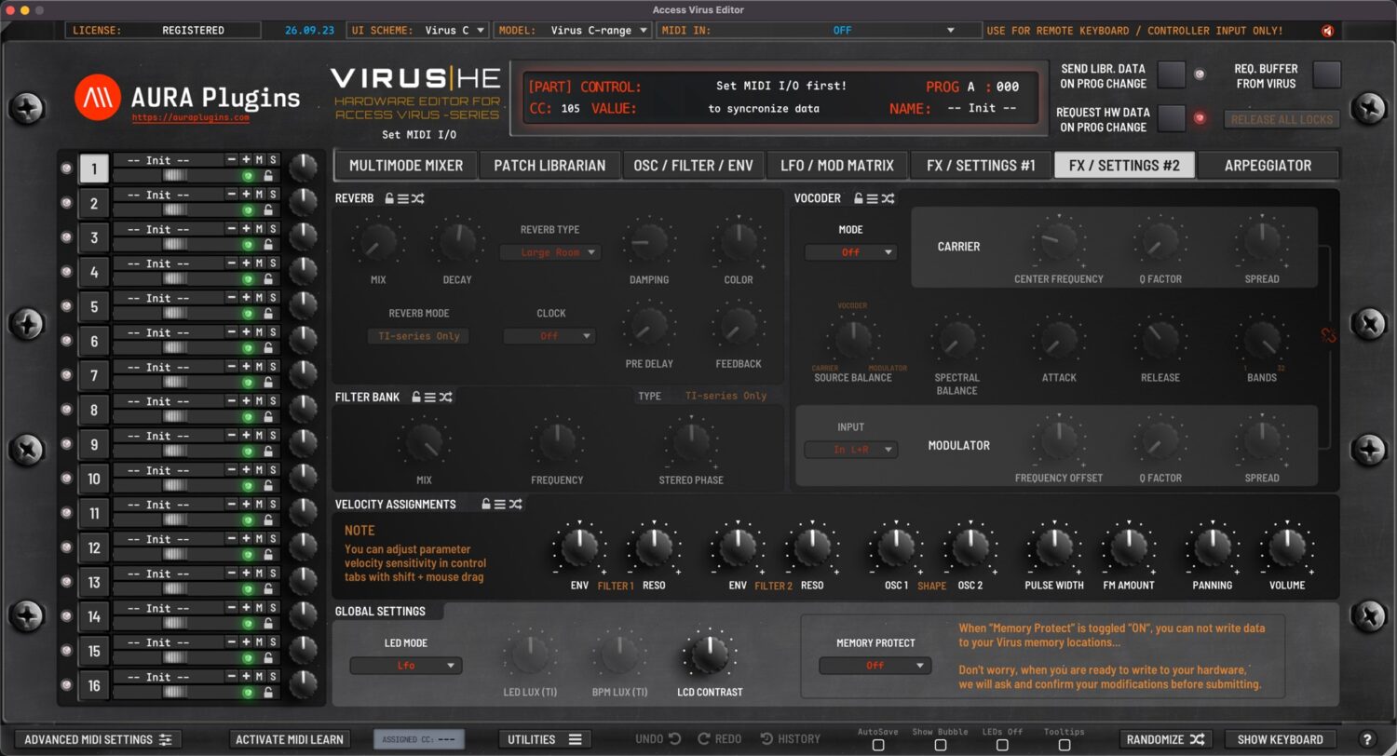Toggle Velocity Assignments lock icon
Screen dimensions: 1397x756
click(x=486, y=504)
